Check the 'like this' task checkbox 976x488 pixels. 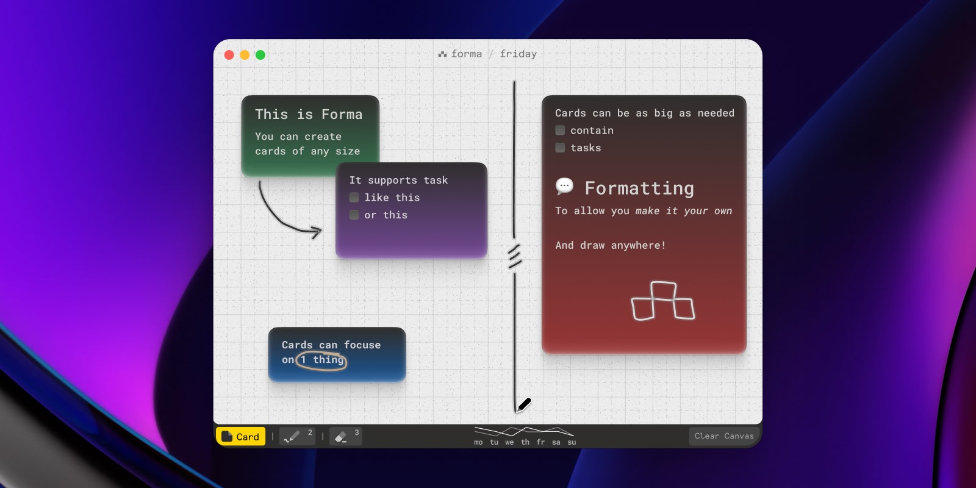tap(354, 198)
